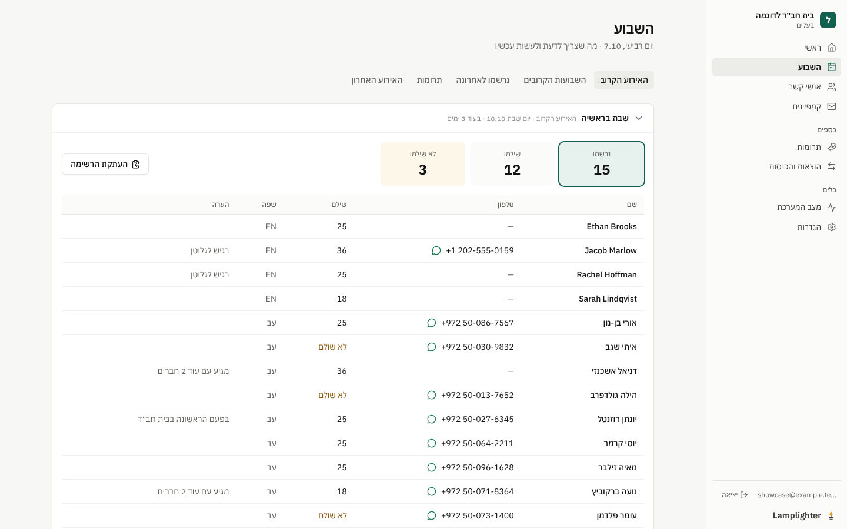This screenshot has width=847, height=529.
Task: Click the phone number +1 202-555-0159
Action: tap(480, 250)
